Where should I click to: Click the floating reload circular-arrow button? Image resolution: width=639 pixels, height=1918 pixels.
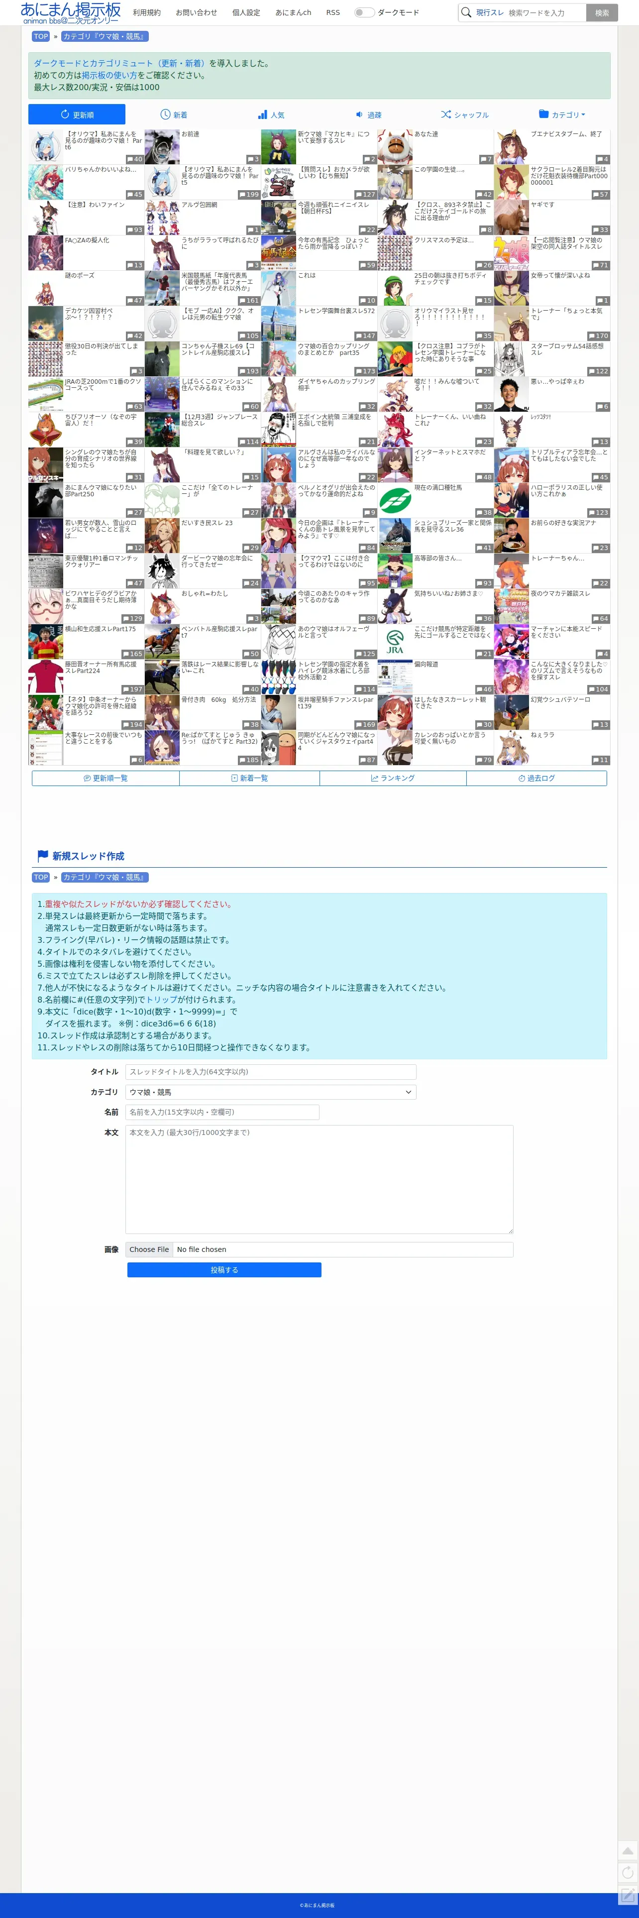click(627, 1872)
